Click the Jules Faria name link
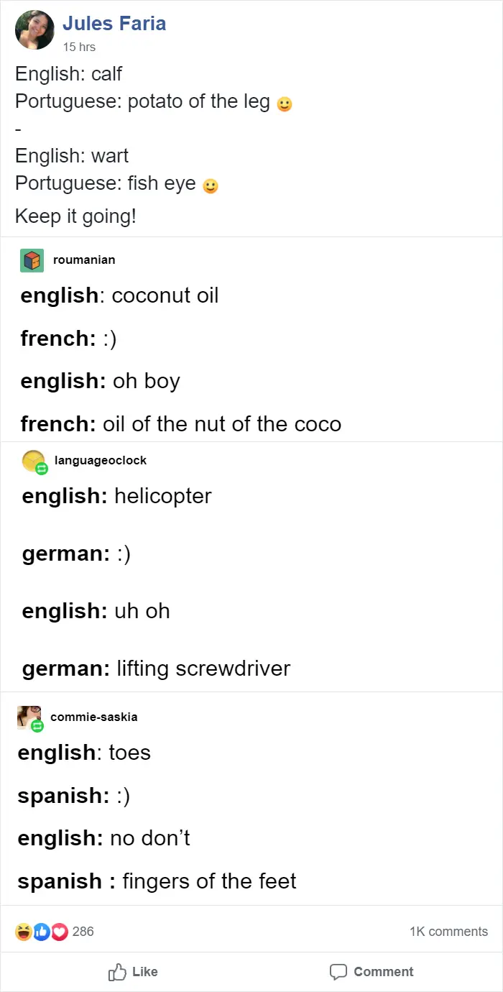Viewport: 503px width, 992px height. (x=114, y=24)
